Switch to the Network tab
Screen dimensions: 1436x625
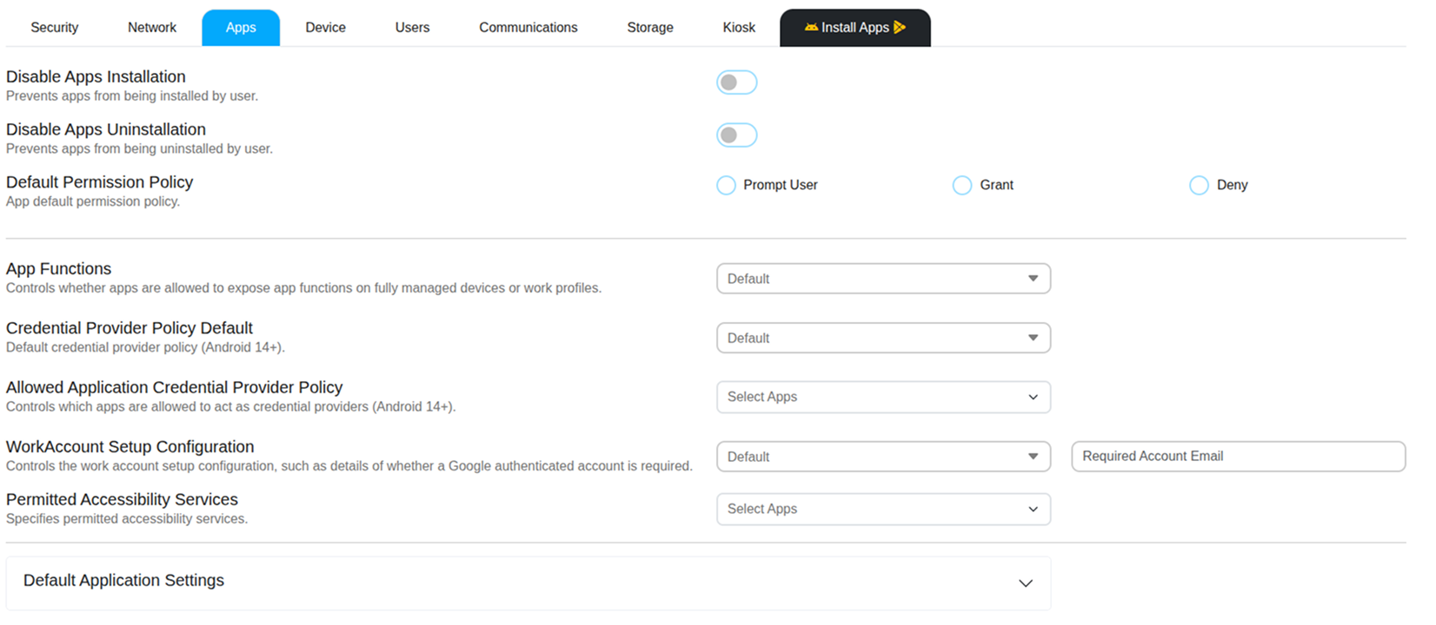tap(152, 28)
